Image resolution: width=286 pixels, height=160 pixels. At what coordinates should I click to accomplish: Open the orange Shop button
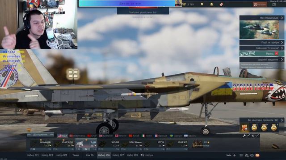[x=260, y=4]
